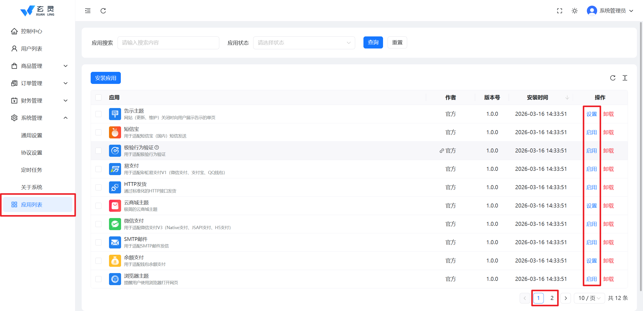Image resolution: width=643 pixels, height=311 pixels.
Task: Open the 应用状态 dropdown
Action: 304,43
